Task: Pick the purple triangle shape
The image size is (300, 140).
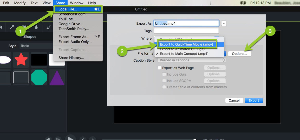Action: [57, 77]
